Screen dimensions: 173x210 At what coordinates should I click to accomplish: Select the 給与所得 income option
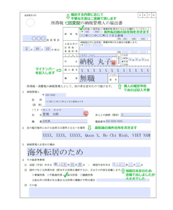pyautogui.click(x=65, y=175)
